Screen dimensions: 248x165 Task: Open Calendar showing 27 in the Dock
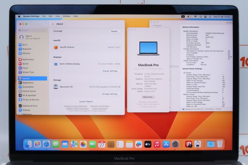click(x=102, y=144)
